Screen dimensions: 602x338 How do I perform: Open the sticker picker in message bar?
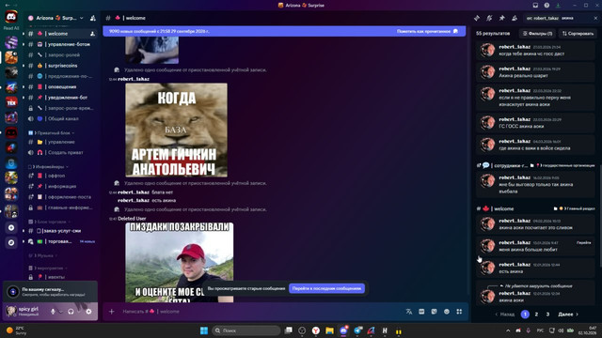tap(434, 312)
